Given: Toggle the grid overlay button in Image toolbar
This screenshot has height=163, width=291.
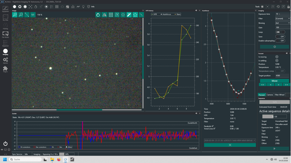Looking at the screenshot, I should coord(111,15).
